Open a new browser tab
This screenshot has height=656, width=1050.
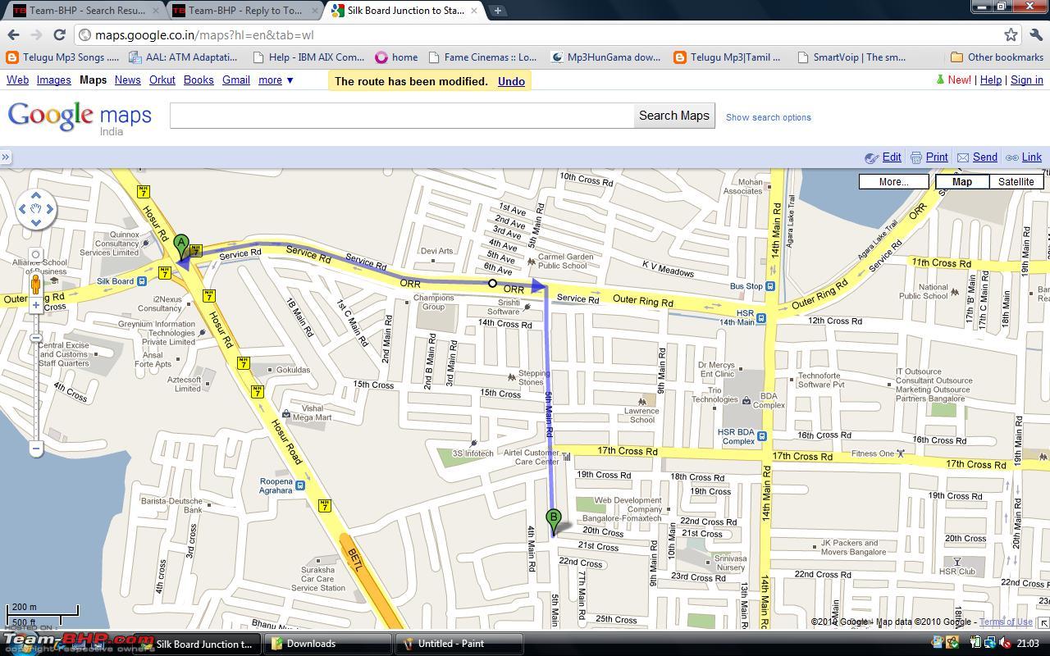498,11
